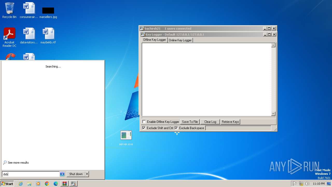The height and width of the screenshot is (187, 332).
Task: Expand the Shut down options arrow
Action: [87, 174]
